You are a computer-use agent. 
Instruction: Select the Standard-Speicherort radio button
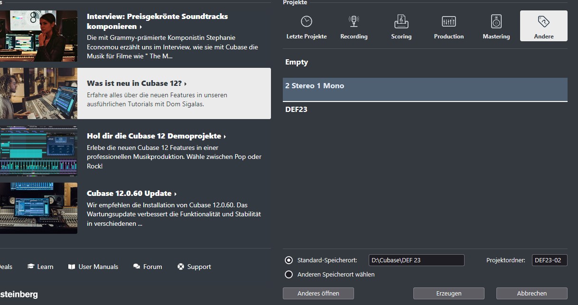coord(289,260)
